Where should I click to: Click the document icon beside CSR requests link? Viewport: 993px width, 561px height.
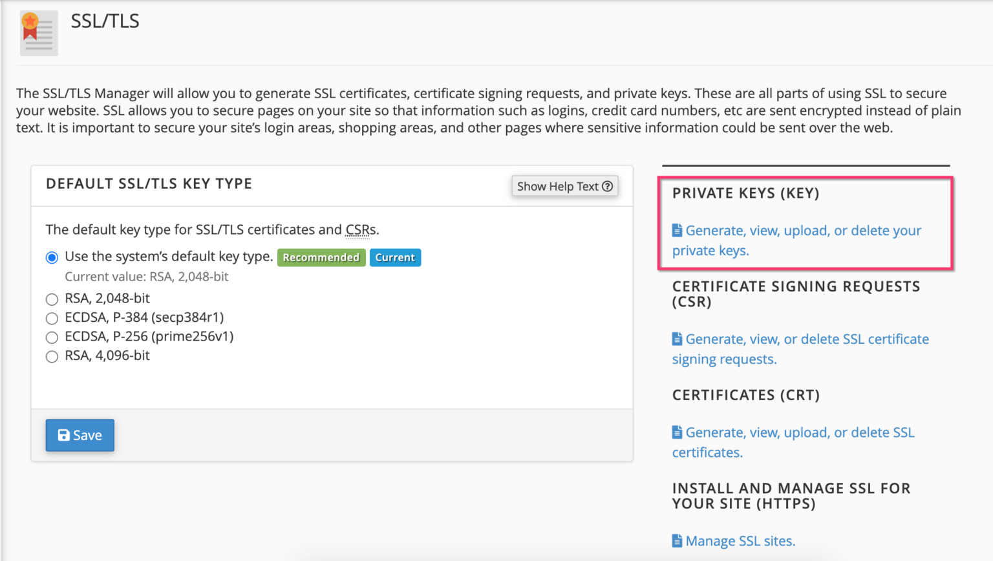tap(678, 338)
